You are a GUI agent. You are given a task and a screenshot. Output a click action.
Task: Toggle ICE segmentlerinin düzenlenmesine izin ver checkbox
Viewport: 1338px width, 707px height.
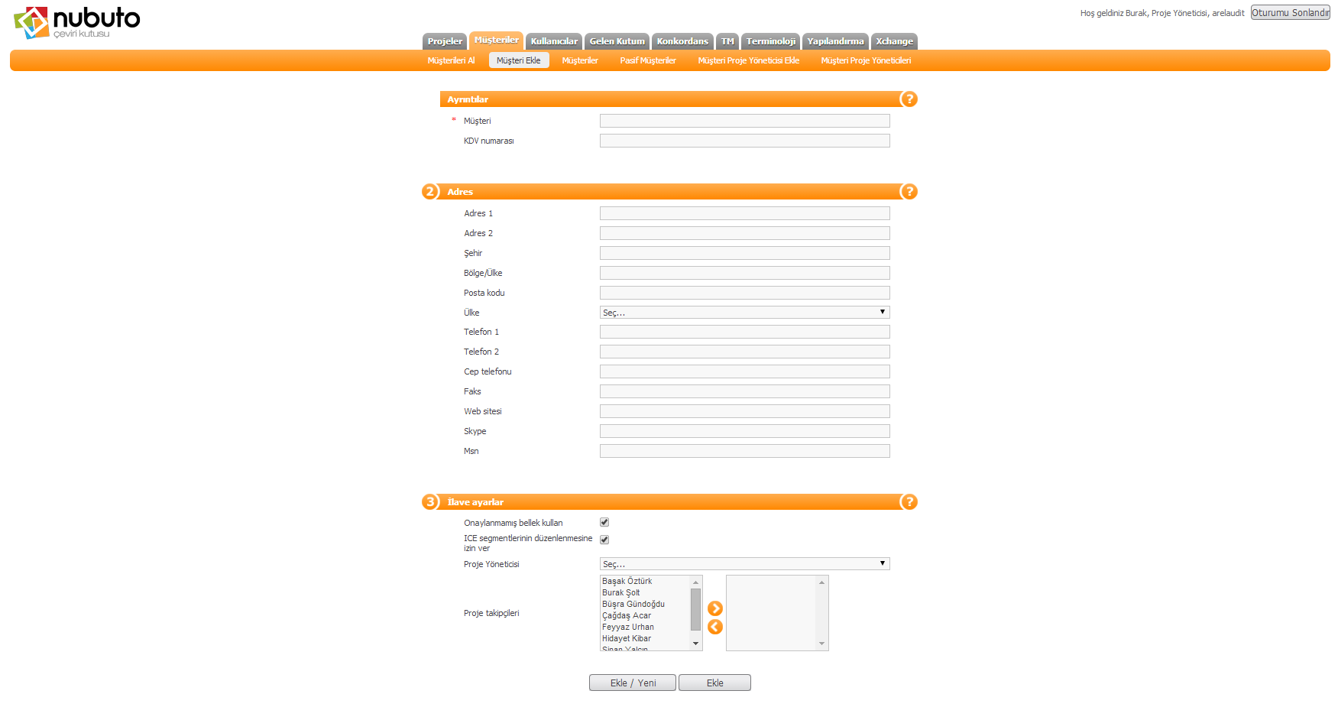(x=604, y=540)
